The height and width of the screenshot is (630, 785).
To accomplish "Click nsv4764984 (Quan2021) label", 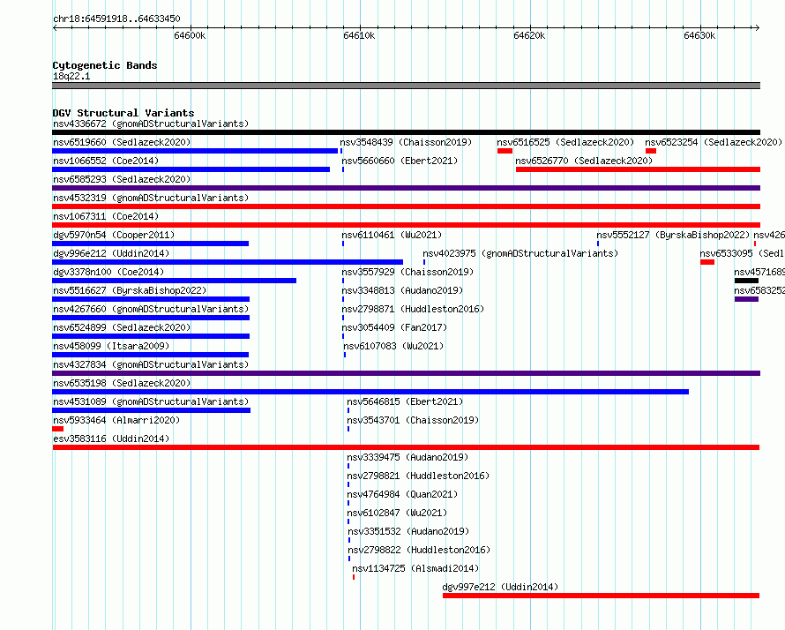I will pos(402,494).
